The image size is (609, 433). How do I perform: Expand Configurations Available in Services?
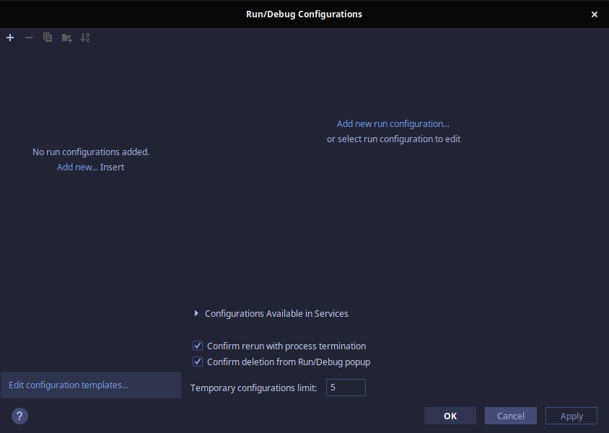tap(196, 313)
